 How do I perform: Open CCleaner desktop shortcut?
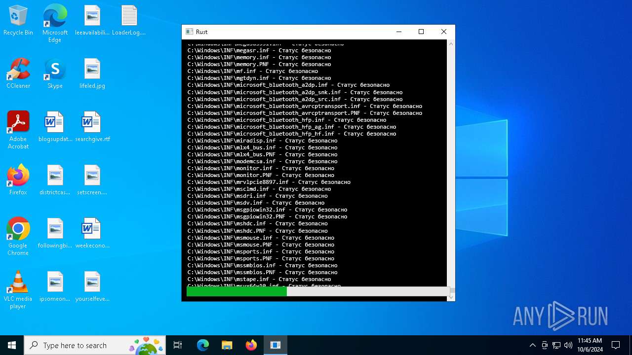[18, 74]
